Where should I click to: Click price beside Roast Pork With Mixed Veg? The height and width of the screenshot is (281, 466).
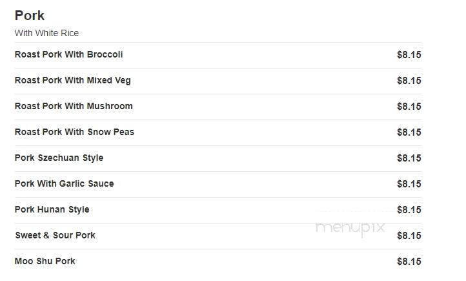pos(409,81)
